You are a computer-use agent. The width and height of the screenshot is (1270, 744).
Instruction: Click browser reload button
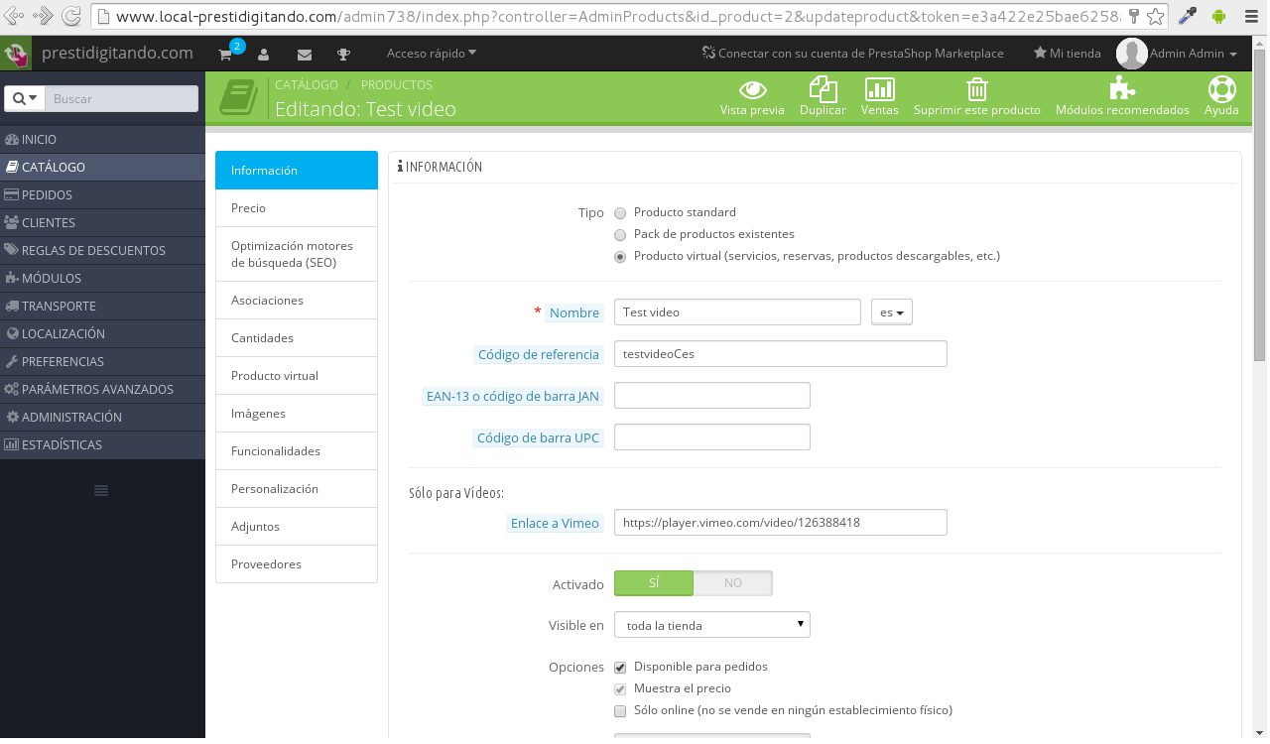click(70, 16)
